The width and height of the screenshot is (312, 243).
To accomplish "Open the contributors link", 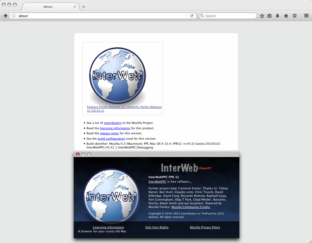I will (113, 123).
